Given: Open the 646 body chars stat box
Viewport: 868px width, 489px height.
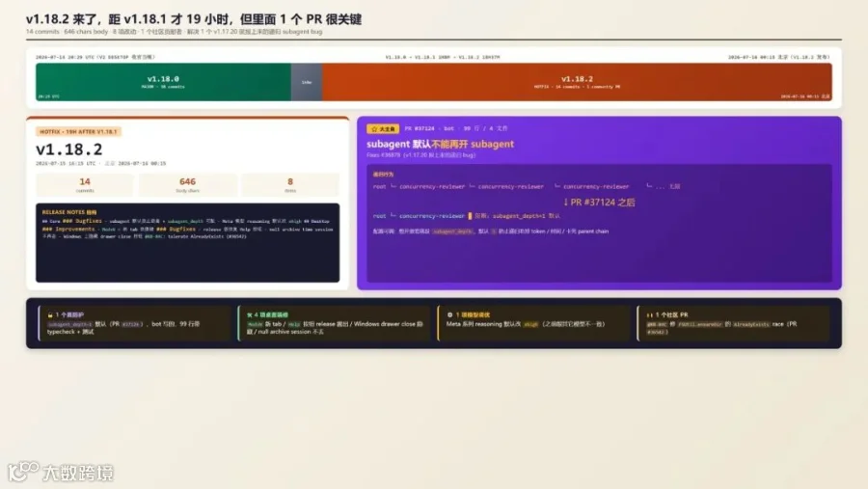Looking at the screenshot, I should click(x=188, y=185).
